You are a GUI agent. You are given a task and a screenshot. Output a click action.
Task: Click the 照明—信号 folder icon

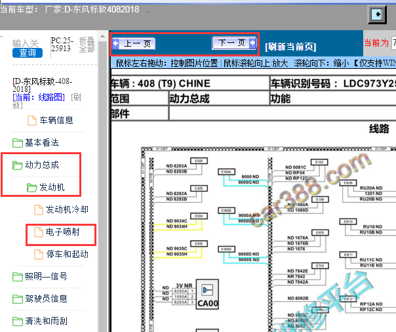click(x=18, y=277)
